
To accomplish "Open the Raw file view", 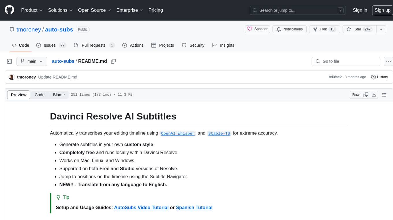I will pos(356,95).
